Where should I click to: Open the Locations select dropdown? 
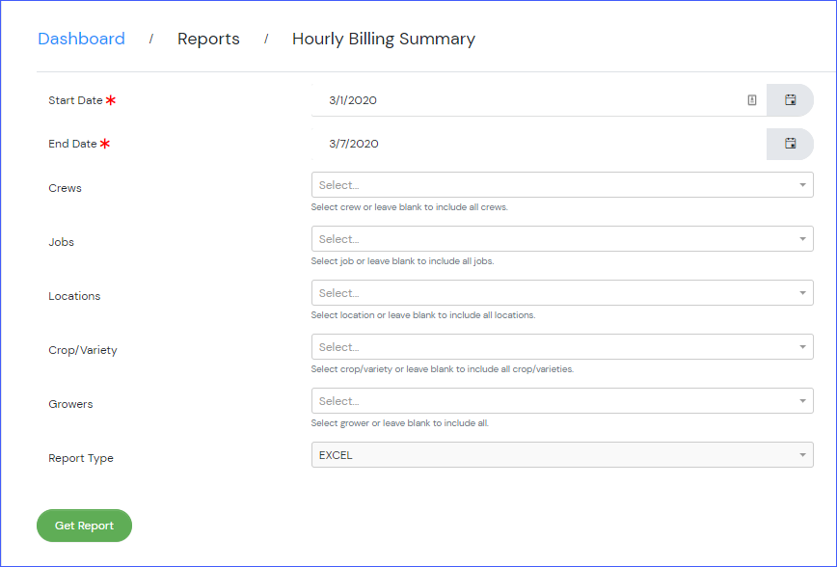562,292
